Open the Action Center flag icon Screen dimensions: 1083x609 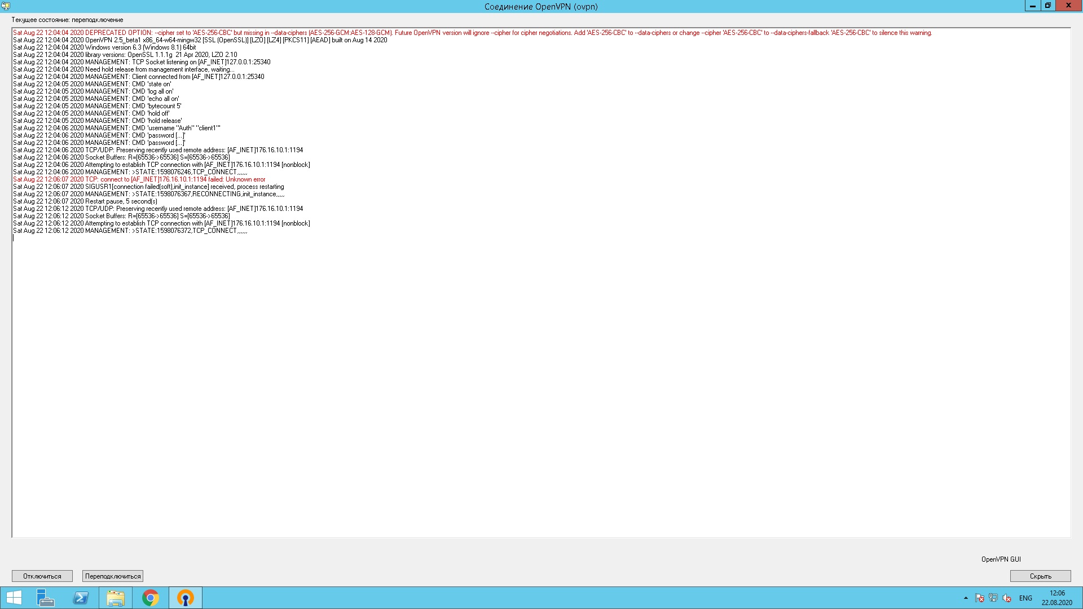[x=980, y=598]
